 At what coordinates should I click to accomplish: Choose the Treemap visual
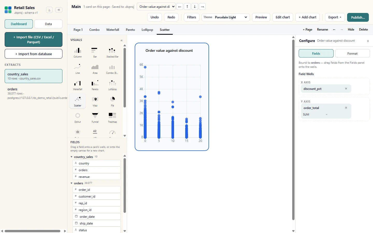(112, 118)
